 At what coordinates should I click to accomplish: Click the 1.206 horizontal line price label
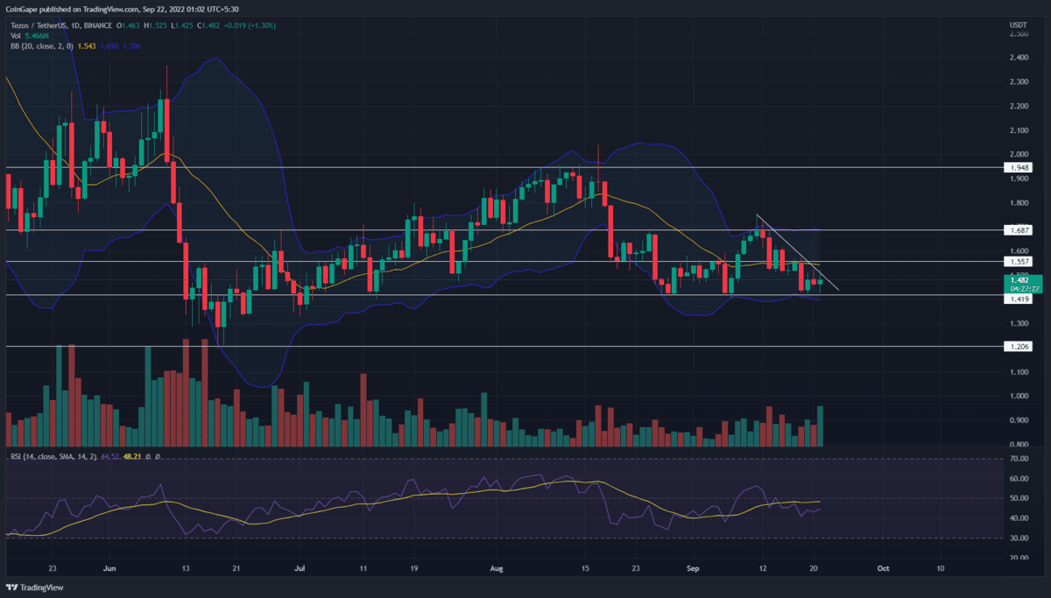[1017, 347]
